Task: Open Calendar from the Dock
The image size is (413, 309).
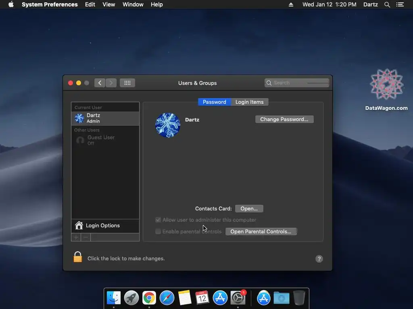Action: click(202, 298)
